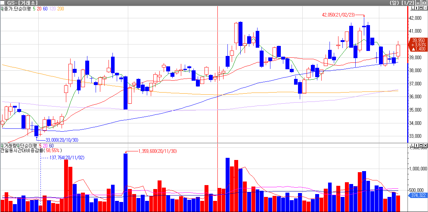Select the 거래량 legend label
The width and height of the screenshot is (428, 212).
(x=10, y=145)
